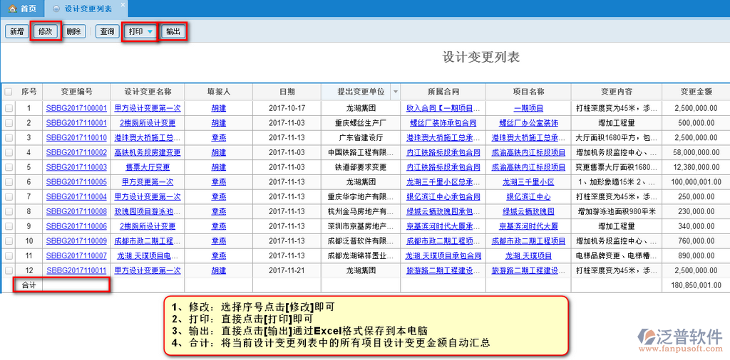Click the 日期 column header

tap(287, 92)
